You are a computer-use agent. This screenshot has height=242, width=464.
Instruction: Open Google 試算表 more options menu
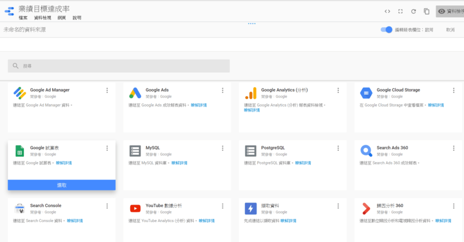coord(107,148)
